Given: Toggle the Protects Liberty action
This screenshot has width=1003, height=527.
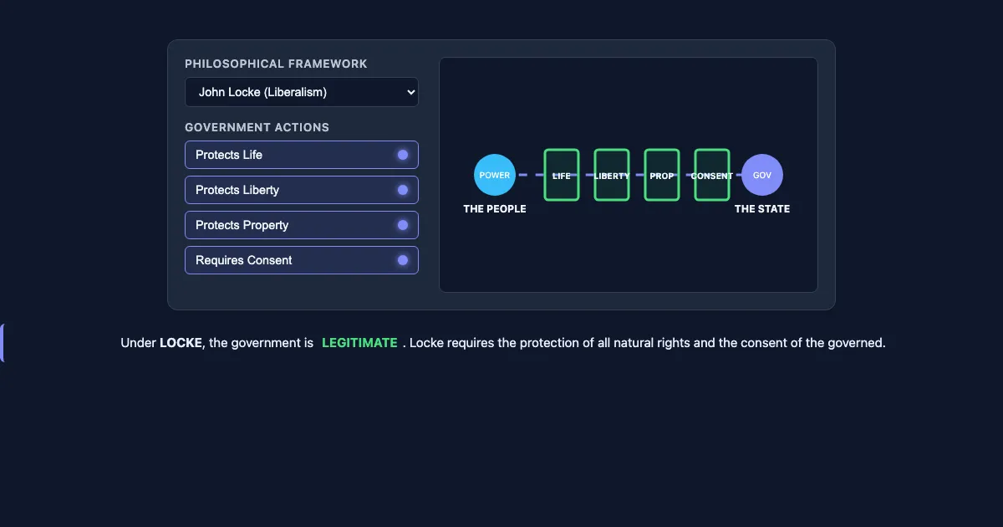Looking at the screenshot, I should click(x=302, y=190).
